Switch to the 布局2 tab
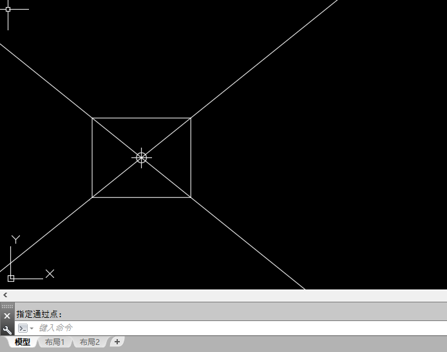This screenshot has height=352, width=447. pyautogui.click(x=90, y=342)
